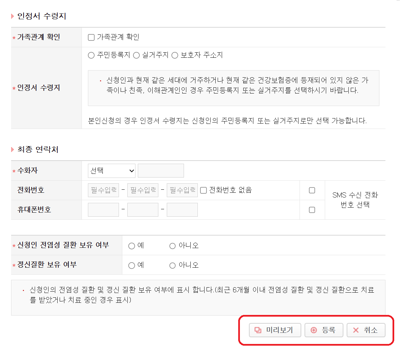Click the red arrow marker beside 최종 연락처 heading

[x=12, y=150]
